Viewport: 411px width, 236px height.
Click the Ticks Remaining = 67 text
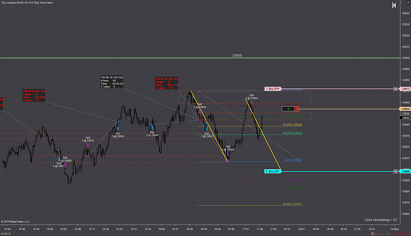pos(381,220)
